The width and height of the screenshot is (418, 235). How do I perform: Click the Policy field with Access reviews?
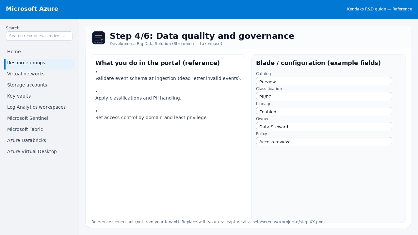(x=324, y=141)
